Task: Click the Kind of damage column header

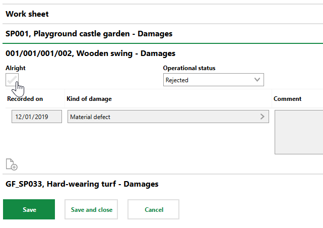Action: (x=89, y=99)
